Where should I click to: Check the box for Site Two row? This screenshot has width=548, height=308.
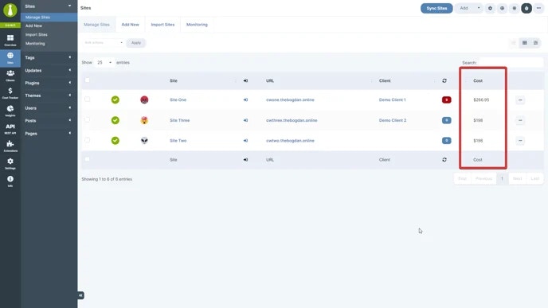pos(88,140)
